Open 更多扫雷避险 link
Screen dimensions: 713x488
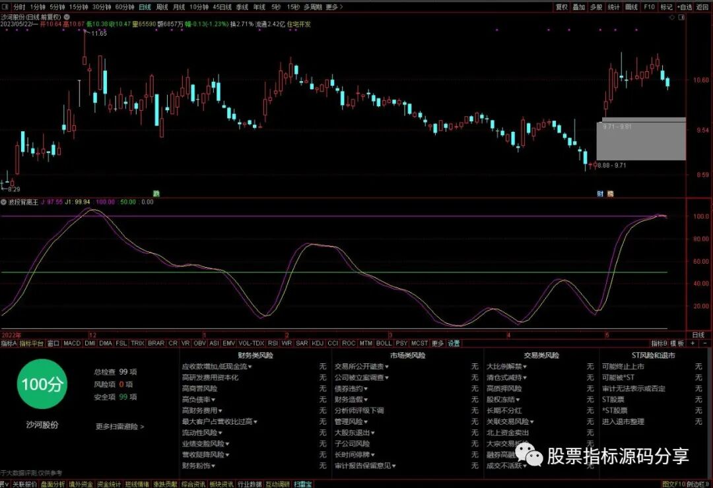coord(120,427)
